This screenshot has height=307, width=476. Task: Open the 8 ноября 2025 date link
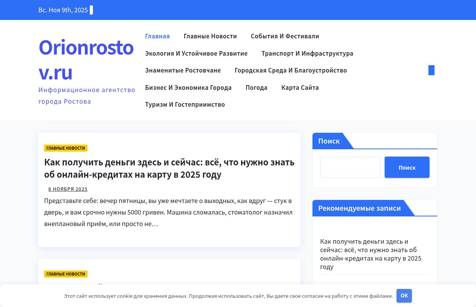coord(68,189)
